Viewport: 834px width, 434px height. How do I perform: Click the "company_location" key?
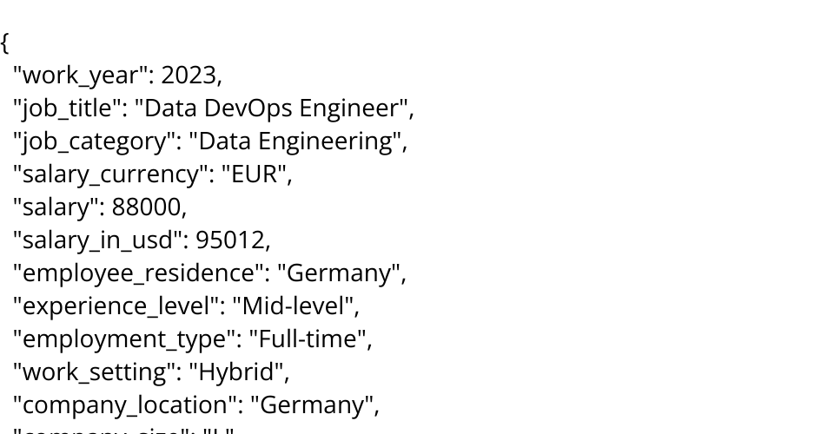[127, 405]
